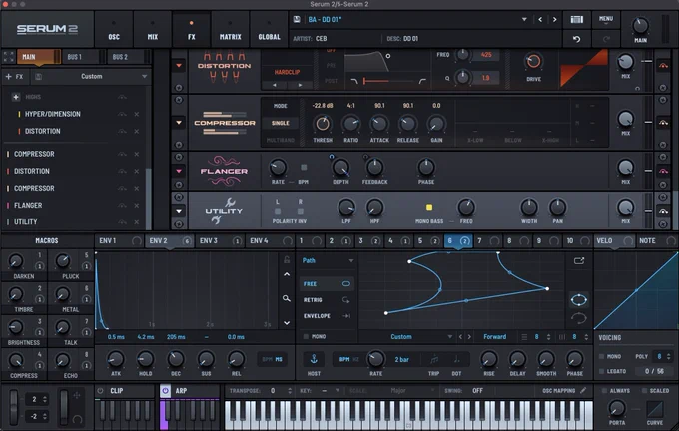Switch to the MIX tab
This screenshot has height=431, width=679.
click(153, 29)
